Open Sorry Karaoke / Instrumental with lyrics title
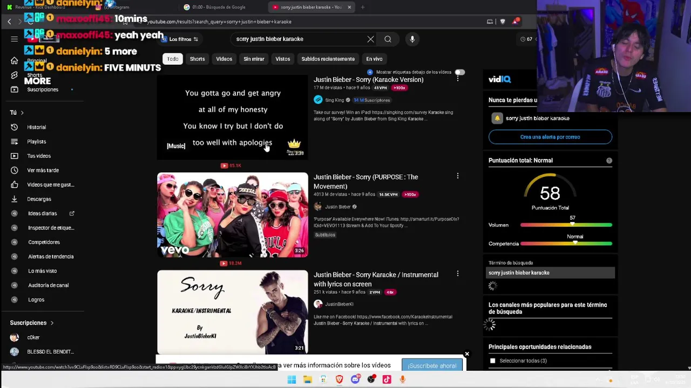 376,279
